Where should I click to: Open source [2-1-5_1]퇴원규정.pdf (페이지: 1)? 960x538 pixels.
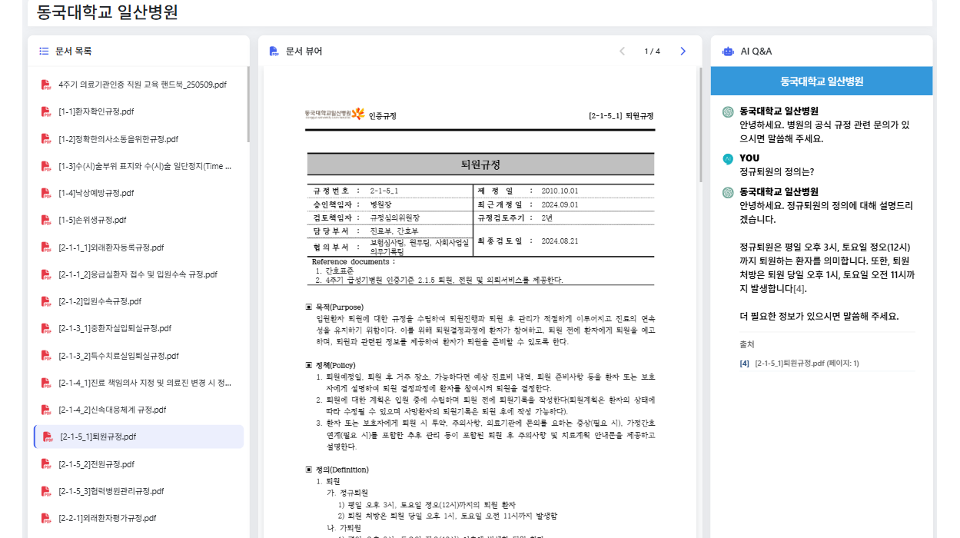(x=807, y=363)
